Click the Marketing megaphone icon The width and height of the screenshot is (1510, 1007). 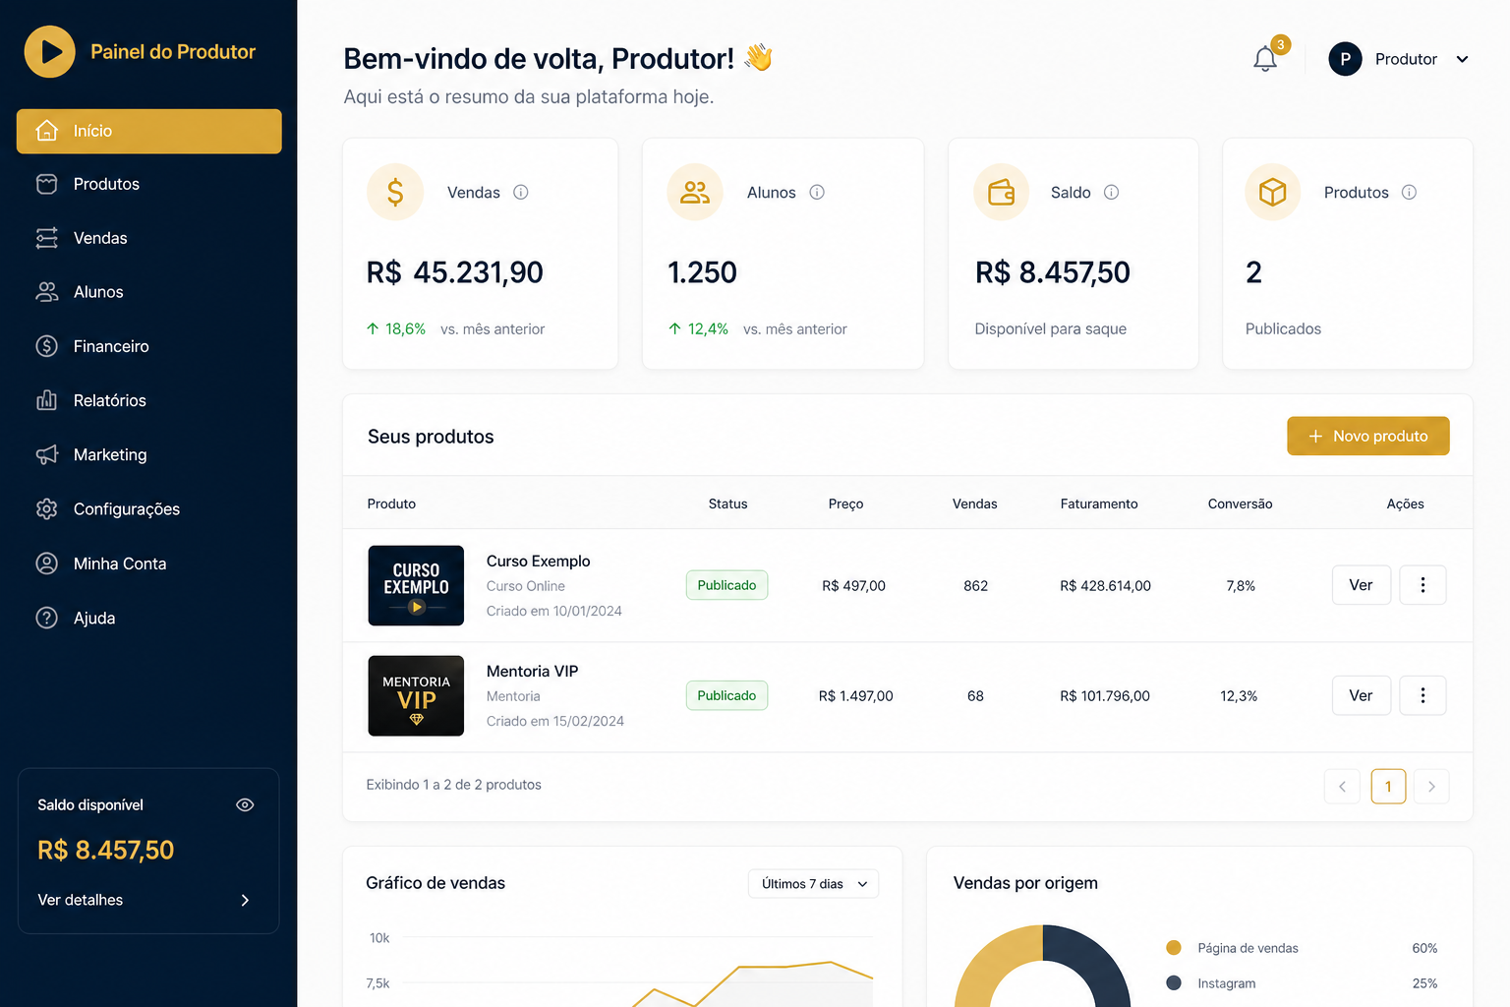point(46,454)
